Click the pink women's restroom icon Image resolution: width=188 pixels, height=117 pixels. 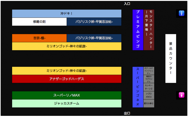tap(181, 95)
